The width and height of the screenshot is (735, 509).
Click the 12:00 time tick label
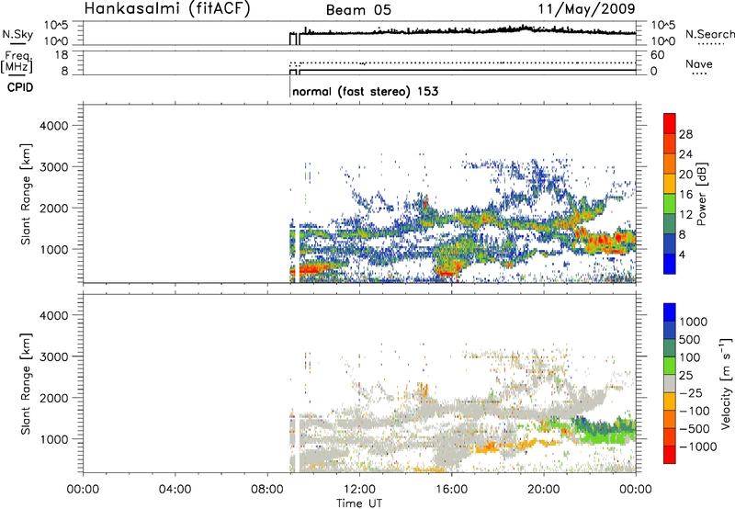coord(359,490)
